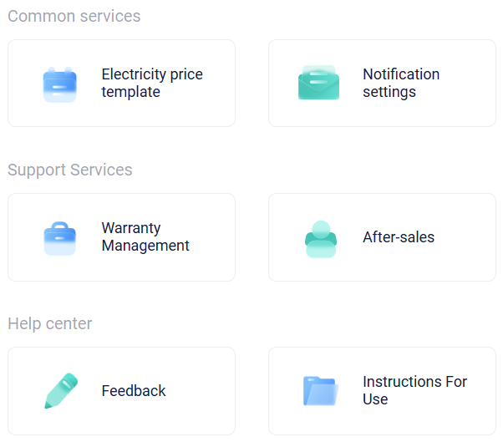Select the Warranty Management text label
Viewport: 503px width, 442px height.
[145, 236]
